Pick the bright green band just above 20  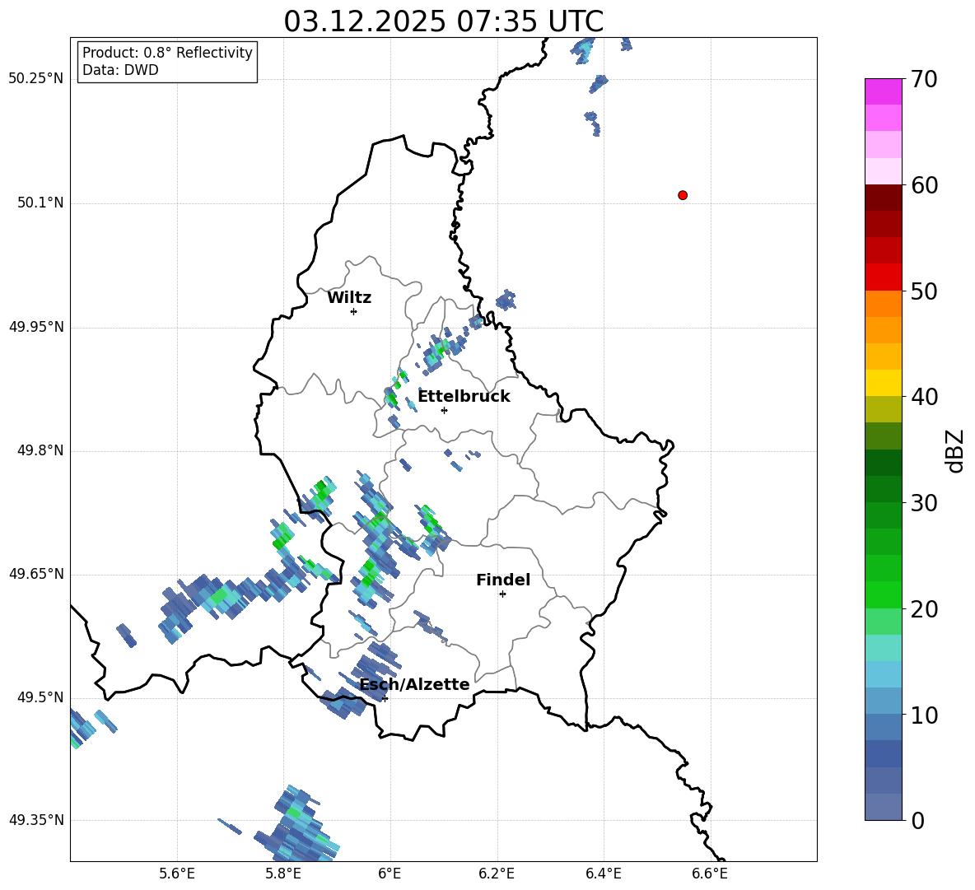(x=883, y=594)
